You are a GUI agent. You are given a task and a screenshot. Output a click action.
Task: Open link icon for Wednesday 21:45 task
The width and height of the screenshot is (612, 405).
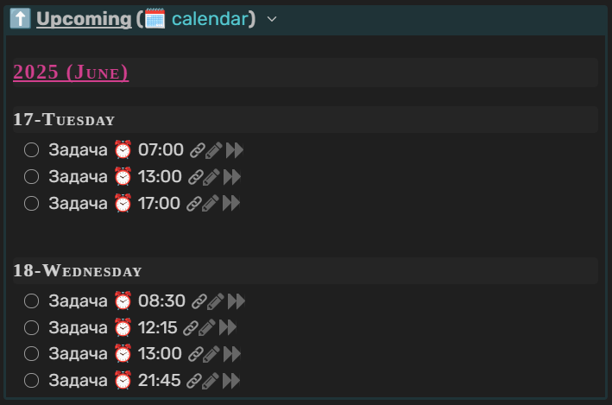193,381
